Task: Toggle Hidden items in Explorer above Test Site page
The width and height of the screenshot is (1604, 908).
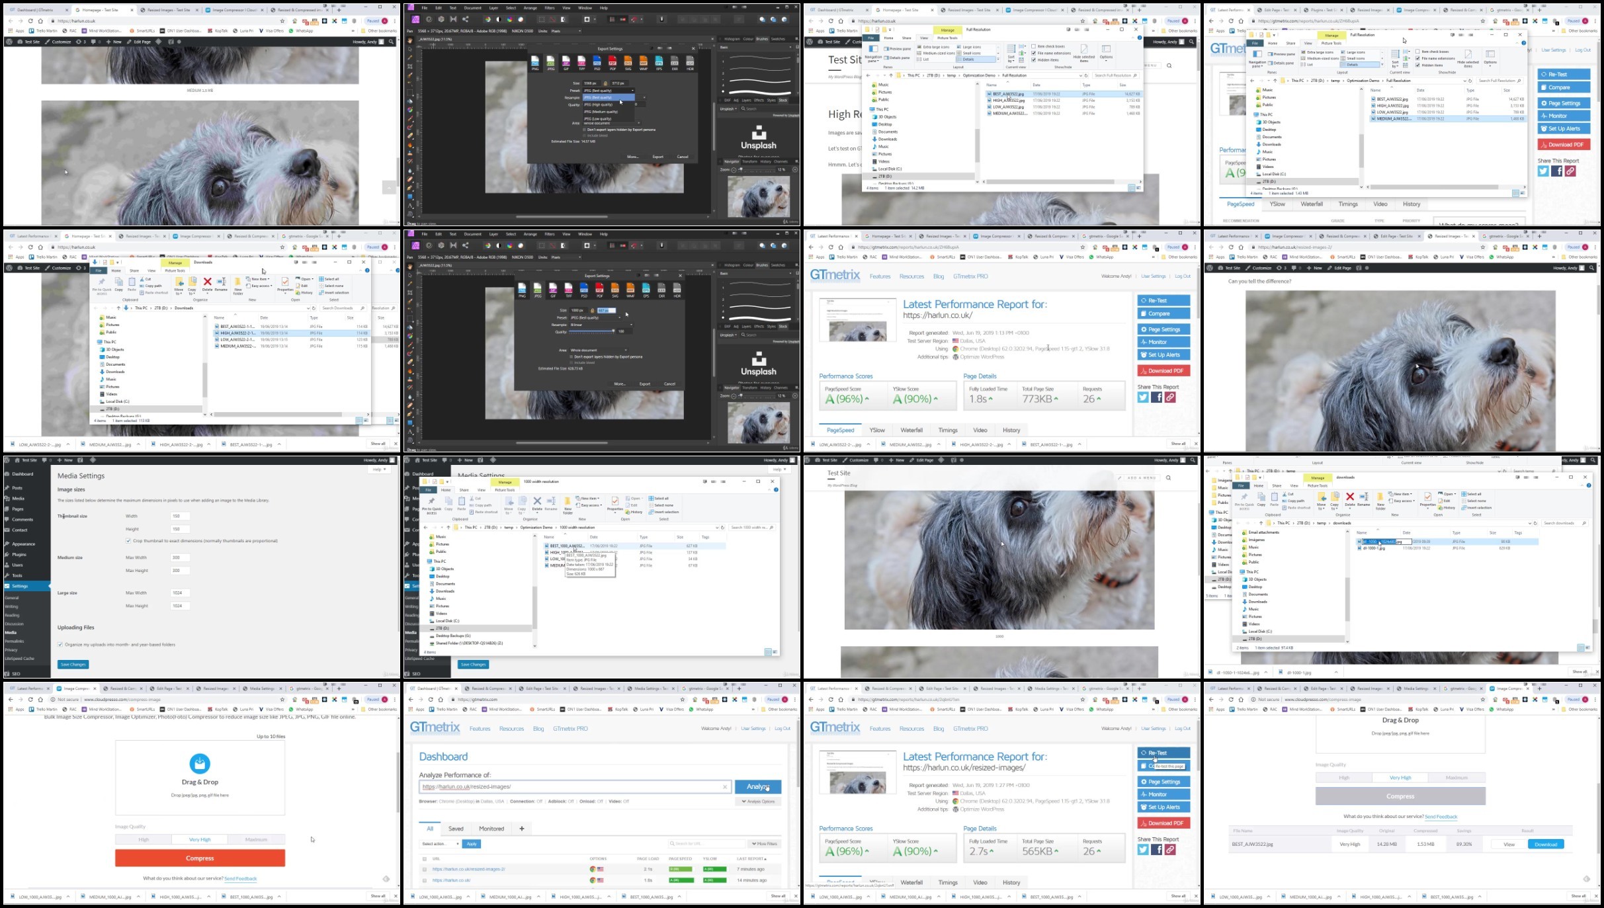Action: [x=1034, y=60]
